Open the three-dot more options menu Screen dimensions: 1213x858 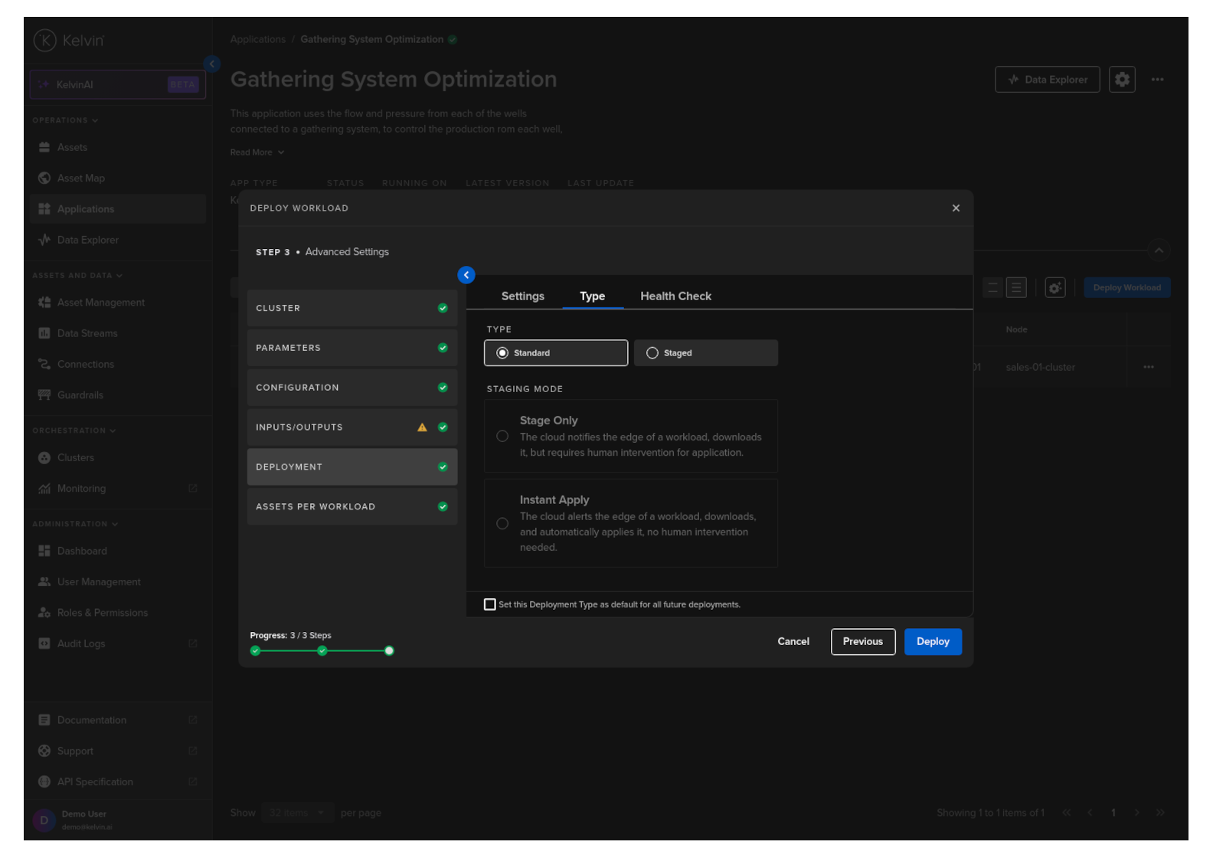click(x=1157, y=80)
